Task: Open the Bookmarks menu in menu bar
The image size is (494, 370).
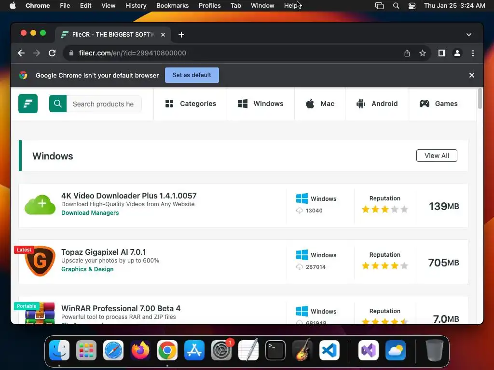Action: [172, 5]
